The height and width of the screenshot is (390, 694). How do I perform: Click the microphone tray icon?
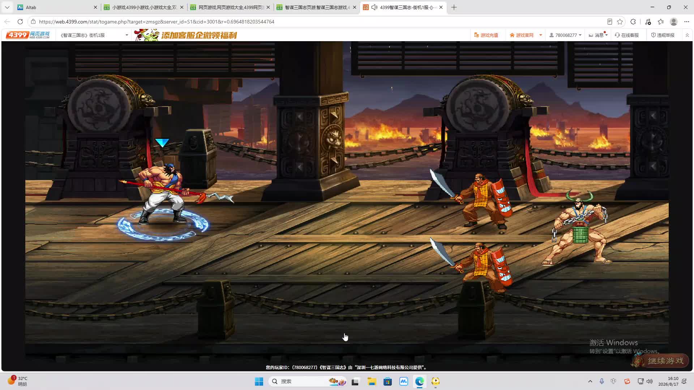[602, 381]
